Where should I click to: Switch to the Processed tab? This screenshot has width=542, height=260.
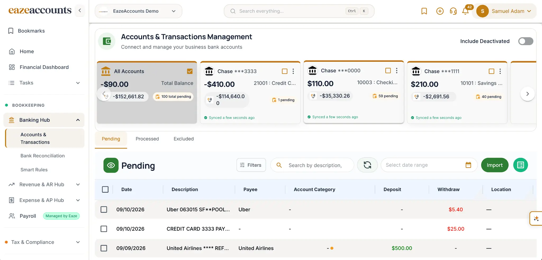click(147, 139)
